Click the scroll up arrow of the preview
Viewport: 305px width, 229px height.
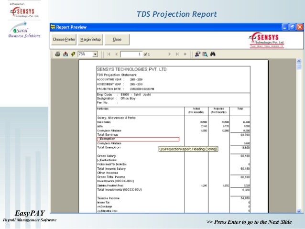(x=299, y=61)
